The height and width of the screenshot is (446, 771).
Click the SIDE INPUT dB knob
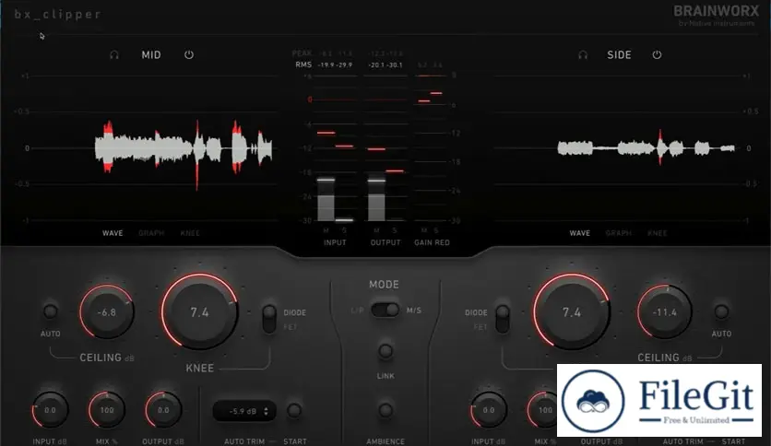488,410
